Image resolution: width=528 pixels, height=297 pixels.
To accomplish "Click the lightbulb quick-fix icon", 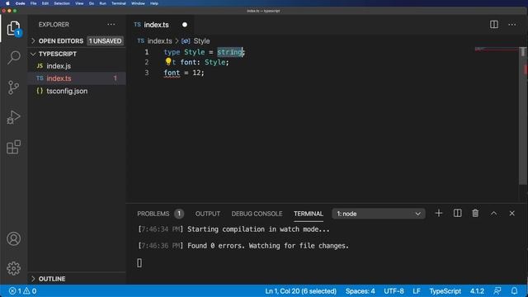I will point(168,61).
